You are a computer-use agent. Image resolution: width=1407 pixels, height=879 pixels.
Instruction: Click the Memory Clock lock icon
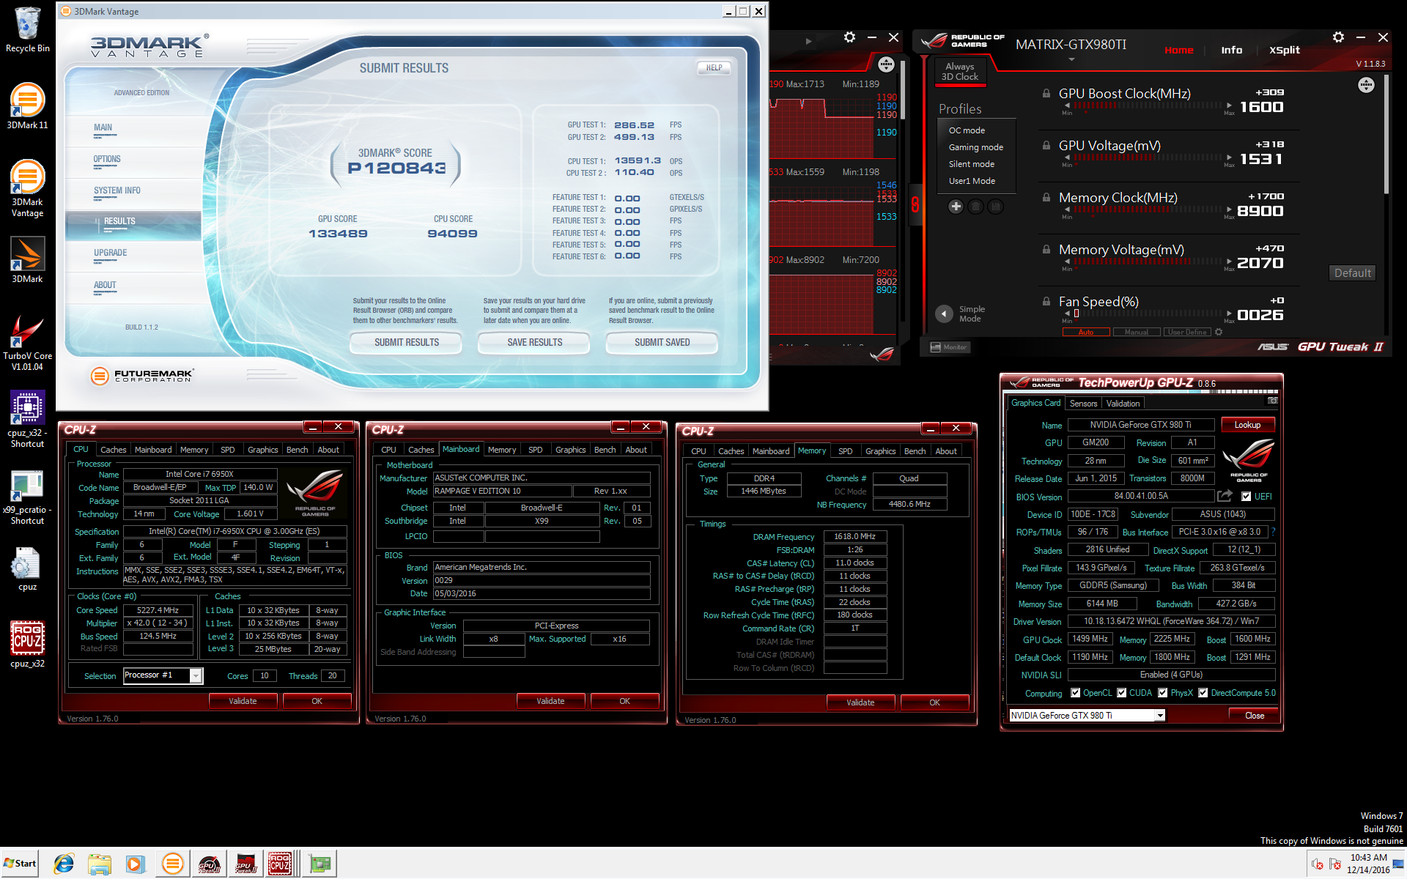[x=1046, y=197]
